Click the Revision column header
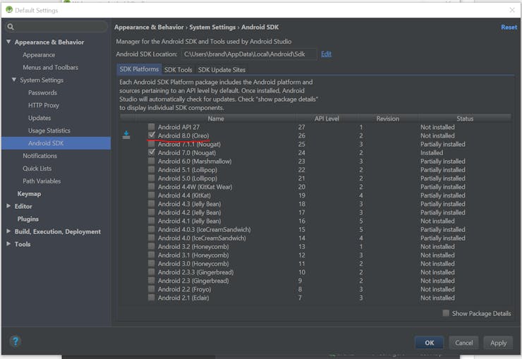The width and height of the screenshot is (522, 359). pos(387,118)
